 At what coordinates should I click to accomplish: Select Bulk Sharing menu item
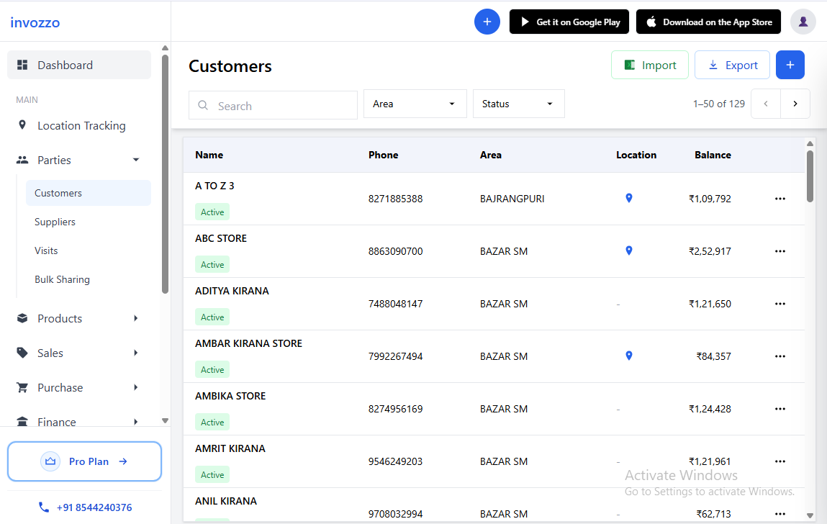[62, 279]
